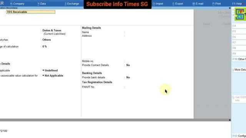
Task: Open the O: Import menu
Action: pos(158,3)
